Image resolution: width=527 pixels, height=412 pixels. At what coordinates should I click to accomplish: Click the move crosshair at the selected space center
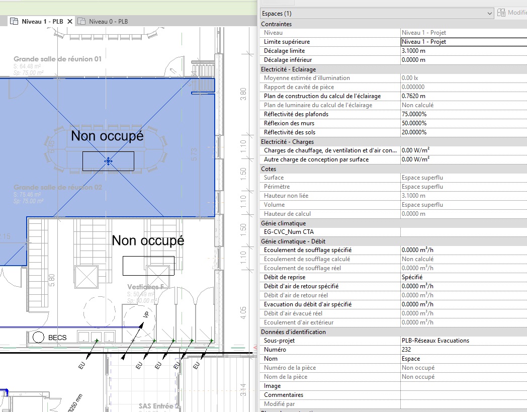tap(108, 161)
